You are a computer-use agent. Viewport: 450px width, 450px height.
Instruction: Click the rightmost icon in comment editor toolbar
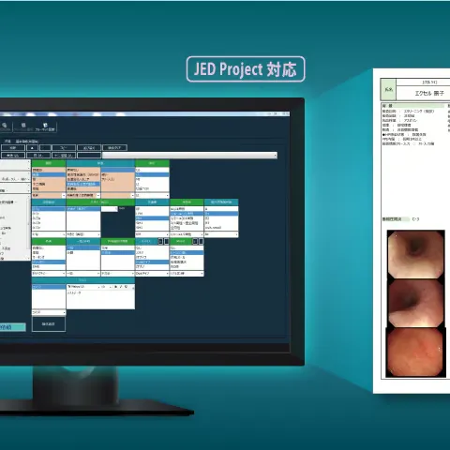pos(126,287)
